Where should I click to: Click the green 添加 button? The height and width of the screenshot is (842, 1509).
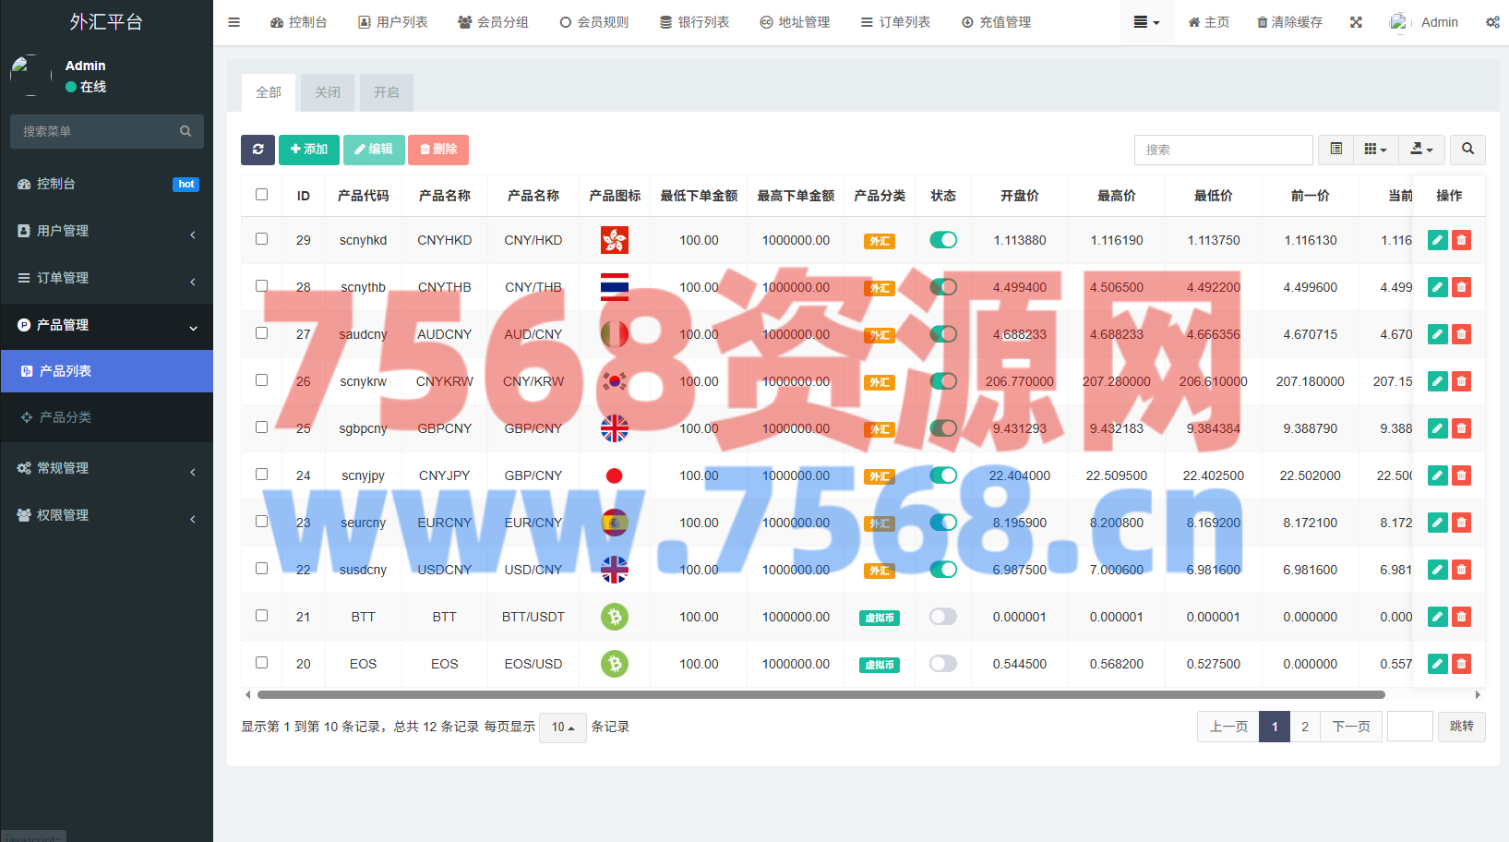tap(309, 150)
